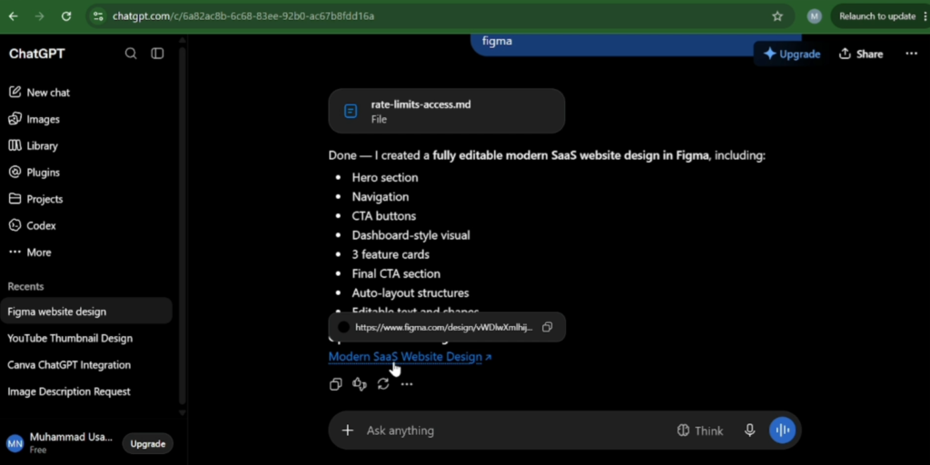The image size is (930, 465).
Task: Click the microphone dictation icon
Action: click(749, 430)
